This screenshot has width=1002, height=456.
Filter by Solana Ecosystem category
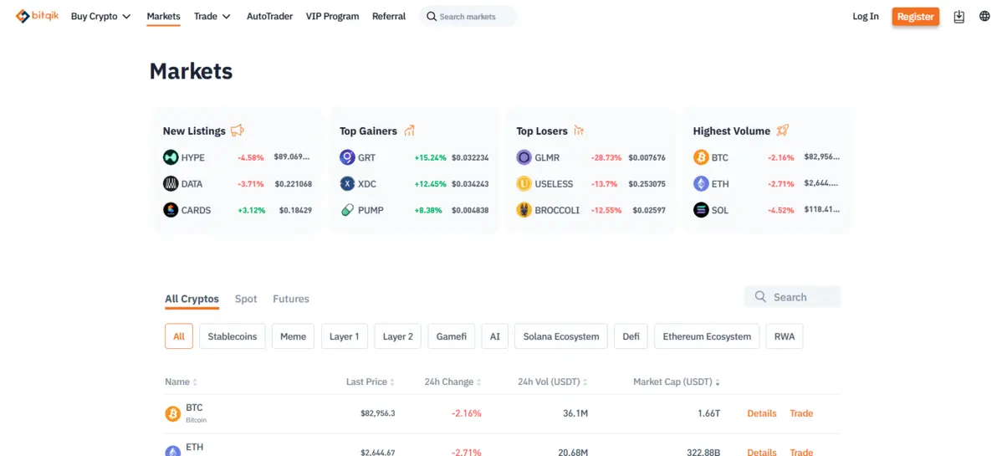coord(561,336)
